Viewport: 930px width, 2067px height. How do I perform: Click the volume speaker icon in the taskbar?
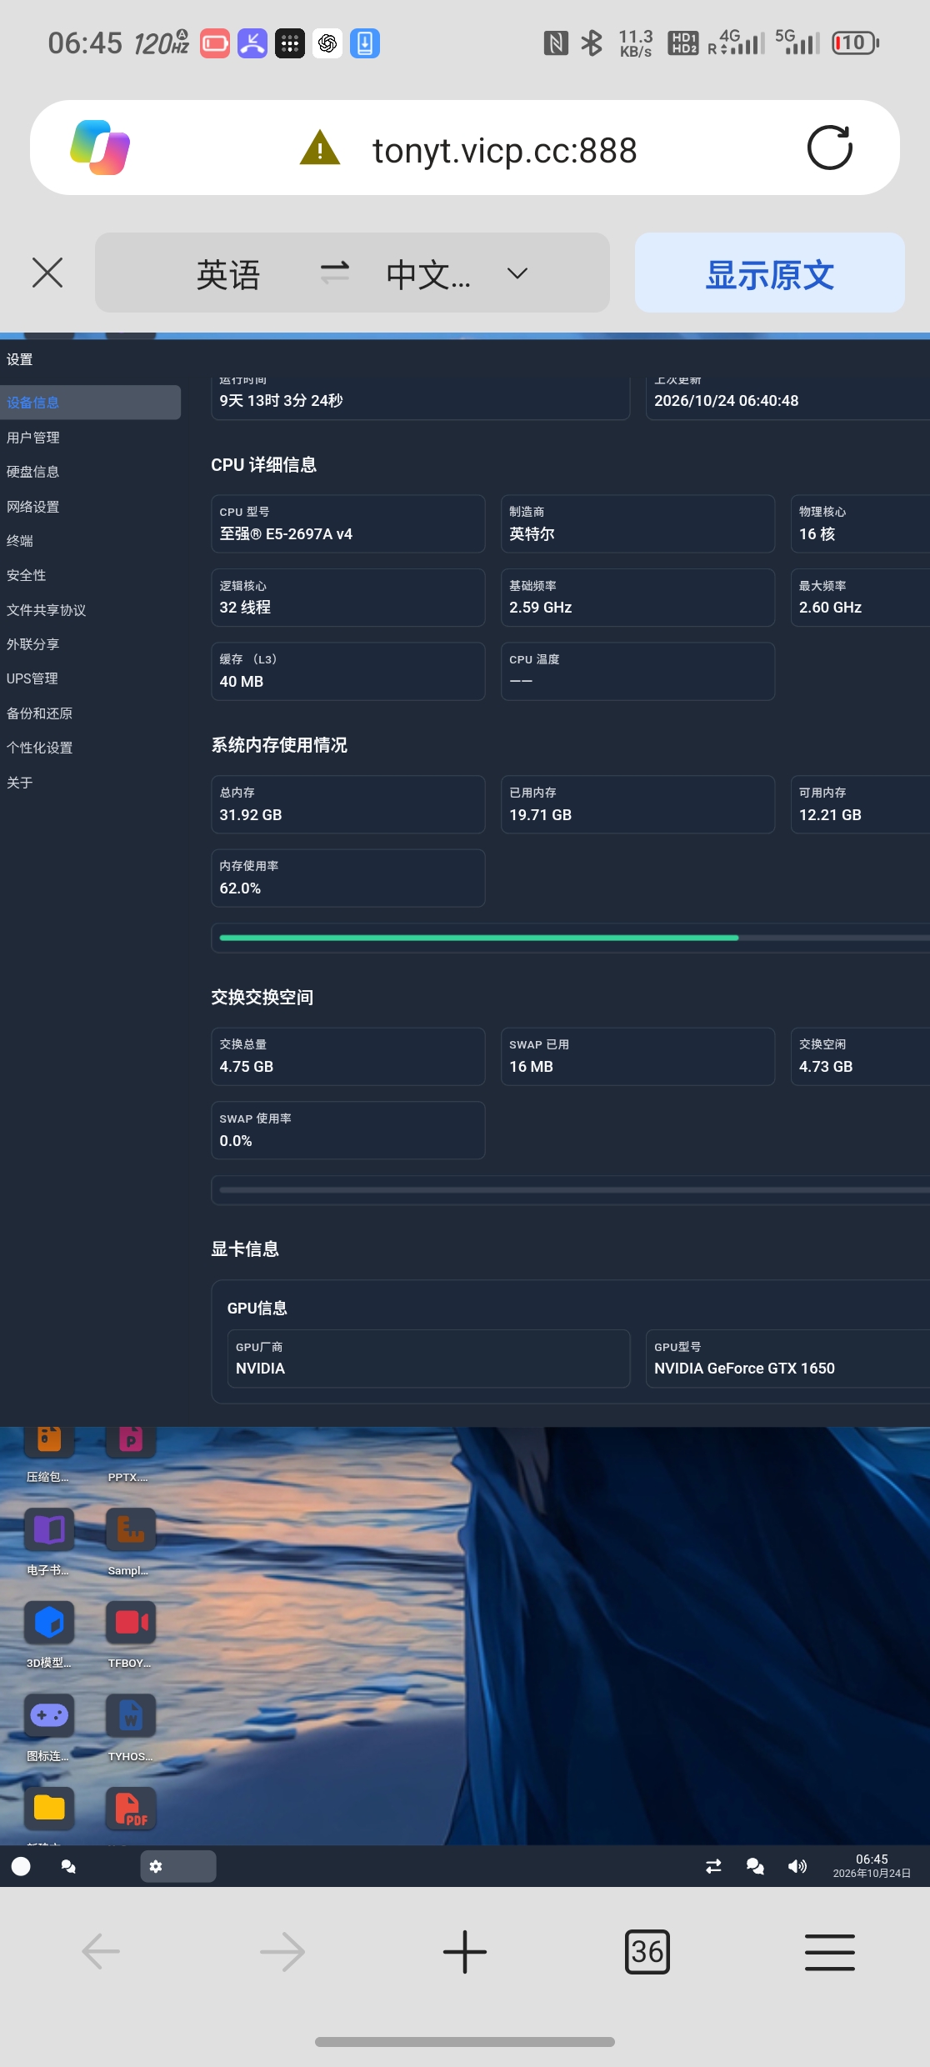797,1866
